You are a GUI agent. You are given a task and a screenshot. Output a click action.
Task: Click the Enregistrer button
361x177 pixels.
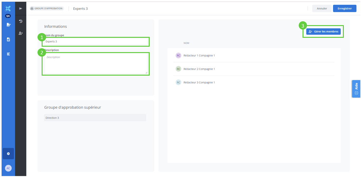pyautogui.click(x=344, y=9)
